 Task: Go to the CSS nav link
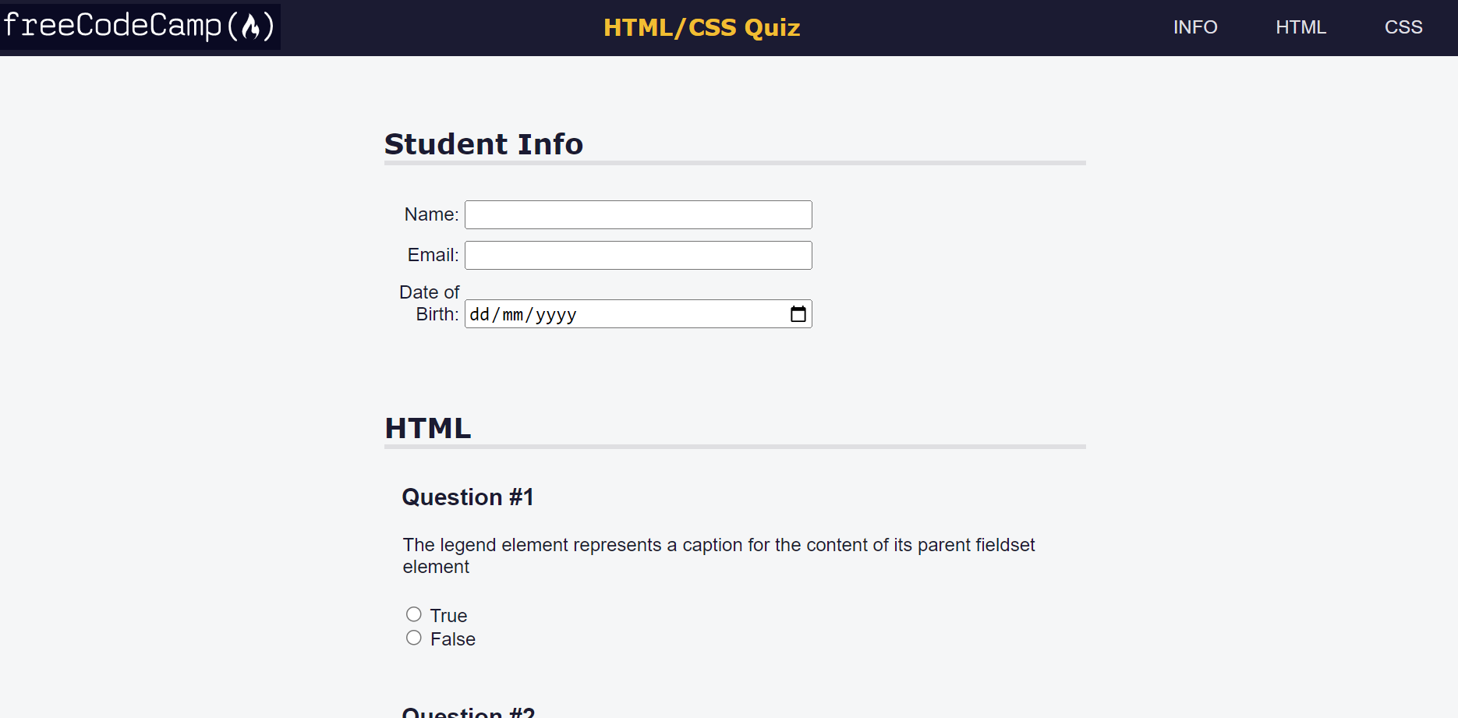(x=1403, y=27)
